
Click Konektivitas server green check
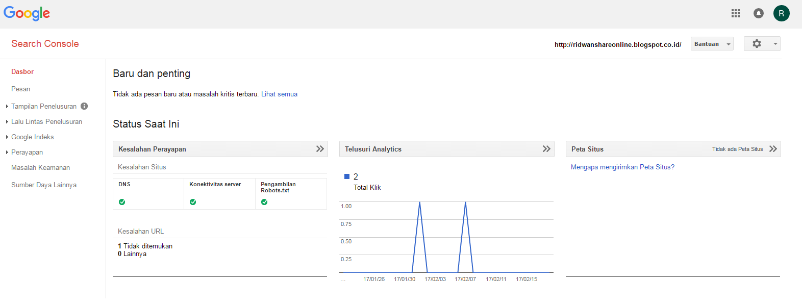pos(193,202)
